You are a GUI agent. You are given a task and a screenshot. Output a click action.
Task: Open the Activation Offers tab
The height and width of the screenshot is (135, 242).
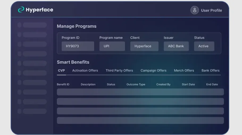(x=85, y=71)
